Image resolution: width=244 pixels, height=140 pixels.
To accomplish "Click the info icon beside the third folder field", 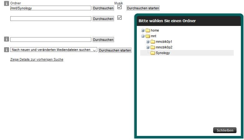I will click(6, 39).
